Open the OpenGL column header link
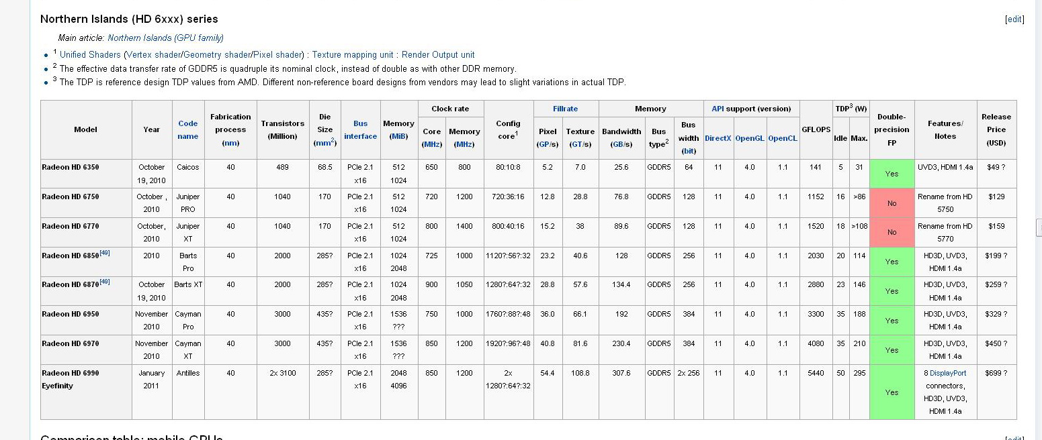The height and width of the screenshot is (440, 1042). coord(750,138)
